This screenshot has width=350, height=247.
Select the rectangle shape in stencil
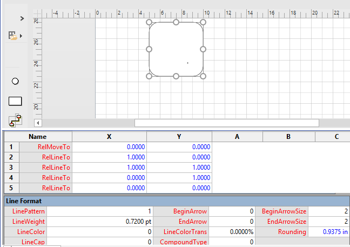15,101
